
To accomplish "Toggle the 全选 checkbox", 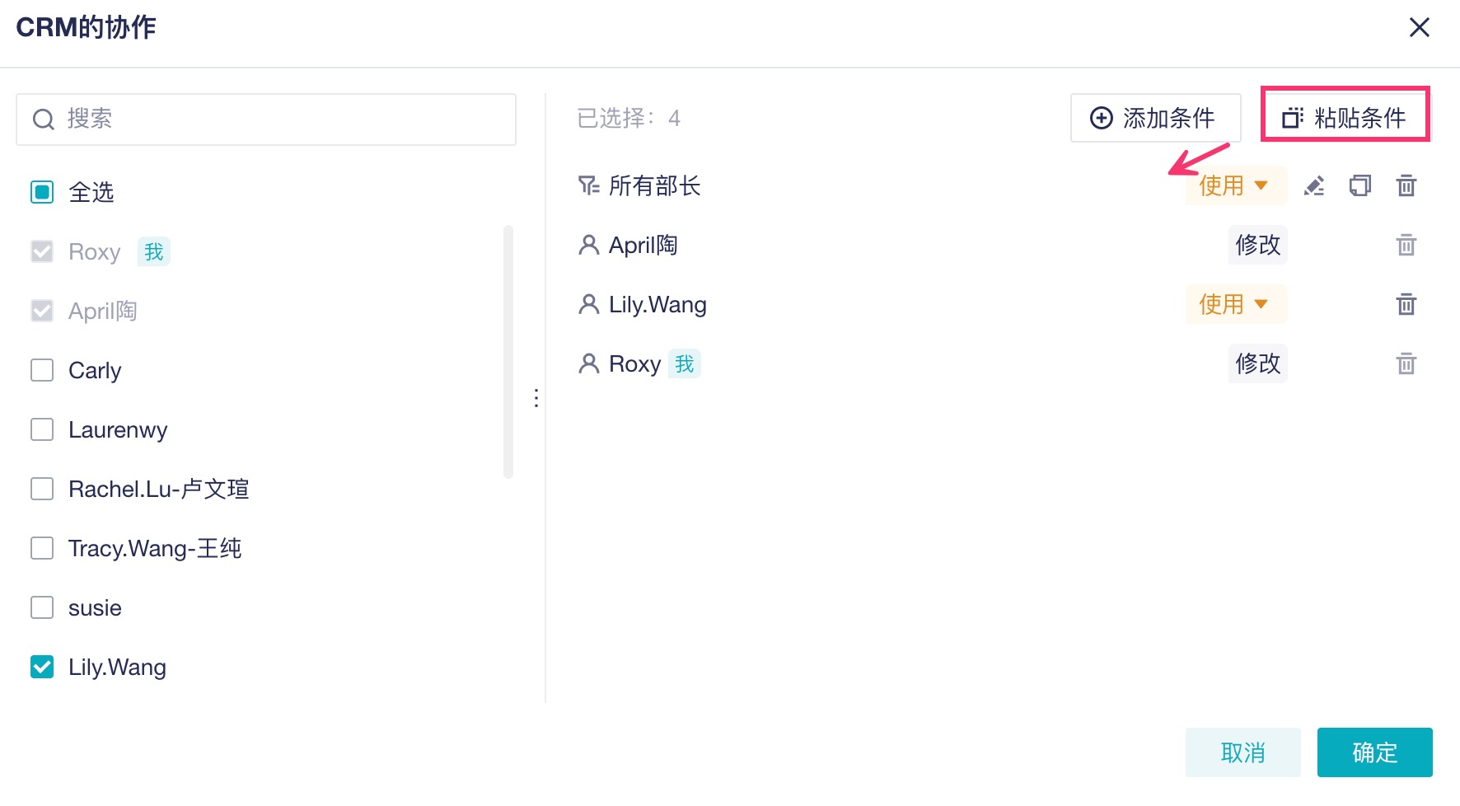I will pos(42,192).
